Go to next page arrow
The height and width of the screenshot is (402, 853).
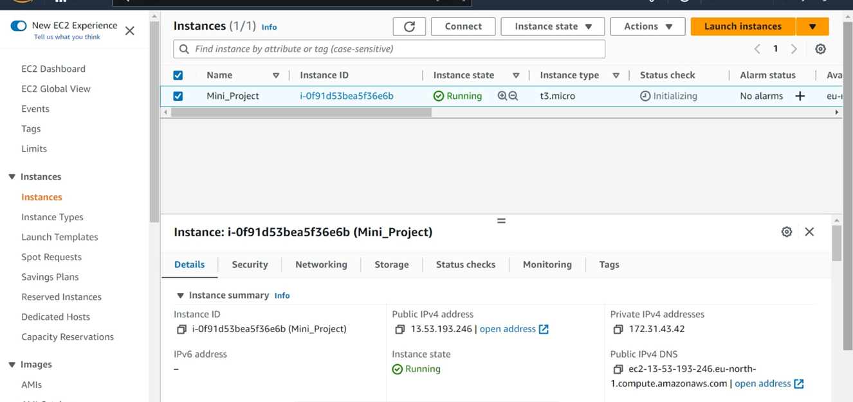point(794,49)
